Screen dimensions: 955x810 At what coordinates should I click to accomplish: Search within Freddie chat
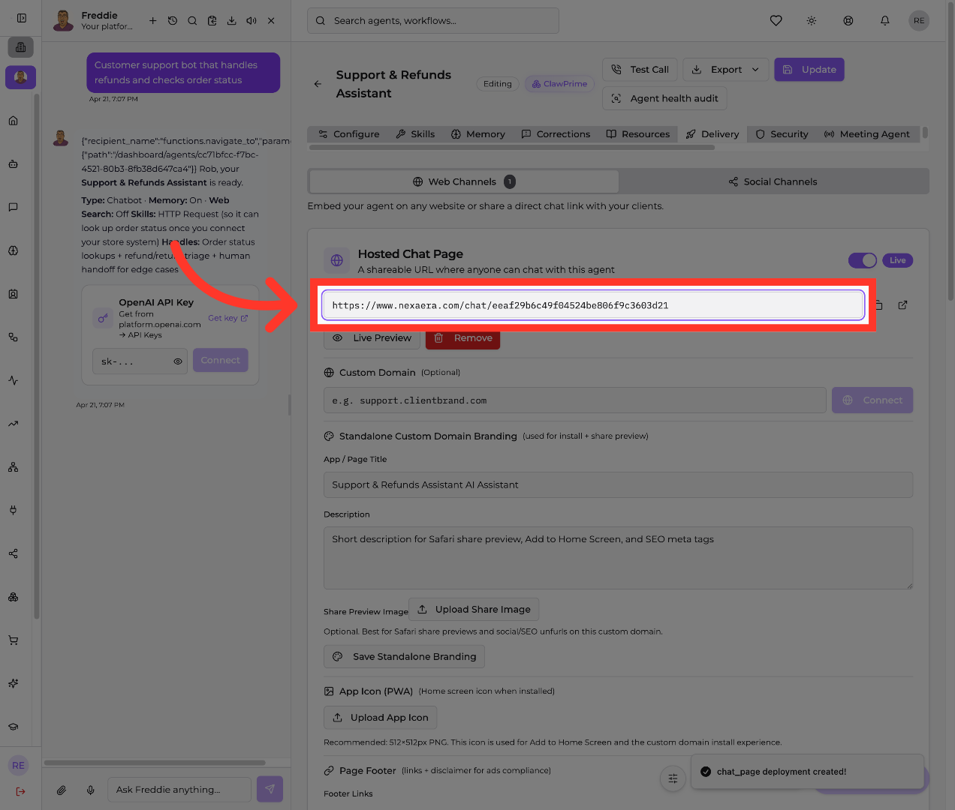(192, 21)
